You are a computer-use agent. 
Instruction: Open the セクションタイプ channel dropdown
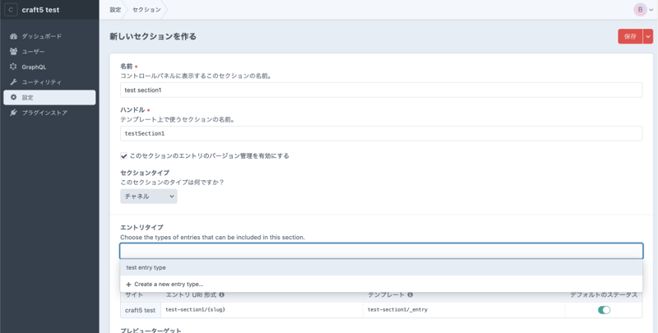point(149,197)
